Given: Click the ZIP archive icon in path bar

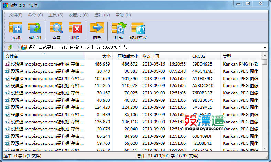Looking at the screenshot, I should [x=24, y=47].
